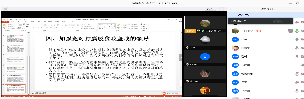
Task: Toggle 公管陈犀's muted microphone
Action: click(297, 74)
